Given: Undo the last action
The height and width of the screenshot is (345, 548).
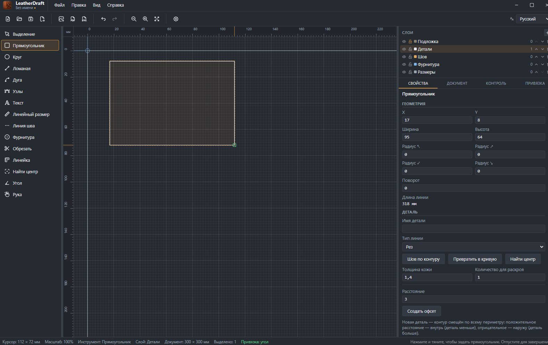Looking at the screenshot, I should coord(103,19).
